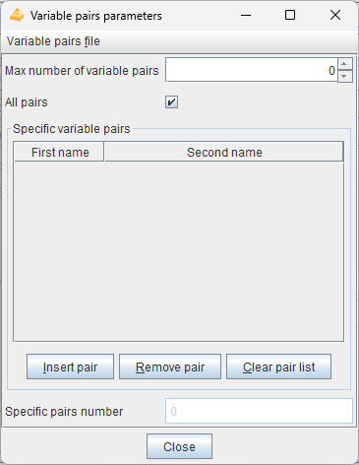Increase max number of variable pairs
Image resolution: width=359 pixels, height=465 pixels.
point(345,64)
